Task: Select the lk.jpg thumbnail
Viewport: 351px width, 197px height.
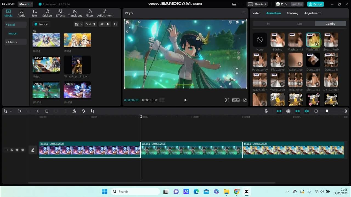Action: [x=46, y=40]
